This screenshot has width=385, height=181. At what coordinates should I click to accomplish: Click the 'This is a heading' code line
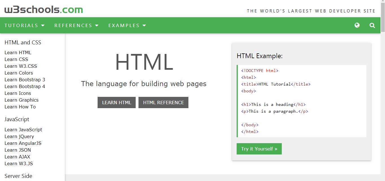coord(273,104)
